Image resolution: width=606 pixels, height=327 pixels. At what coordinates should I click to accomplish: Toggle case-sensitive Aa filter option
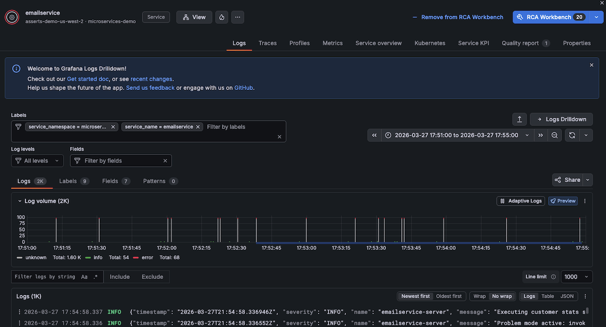[84, 277]
